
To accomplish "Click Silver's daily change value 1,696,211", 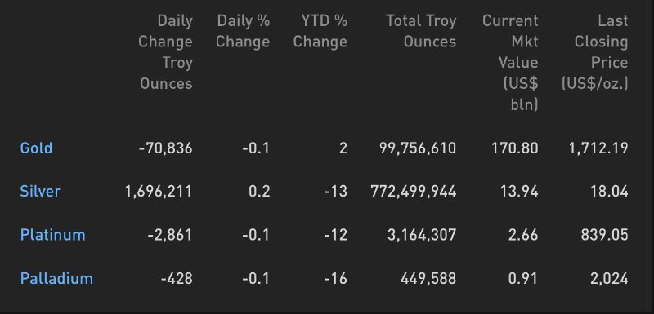I will point(159,192).
